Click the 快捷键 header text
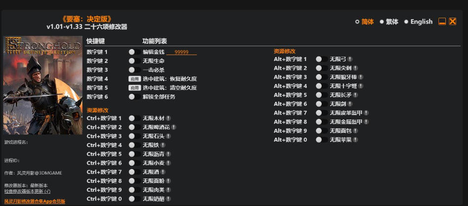 pos(96,41)
